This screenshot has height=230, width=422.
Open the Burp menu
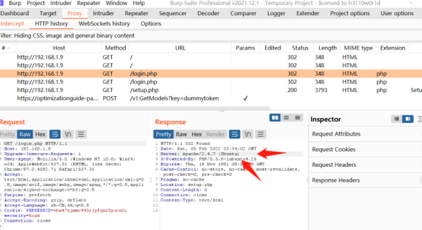[x=15, y=3]
